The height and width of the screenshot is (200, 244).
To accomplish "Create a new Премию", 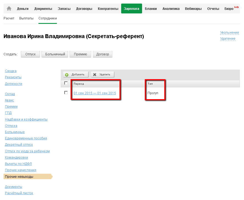I will [x=80, y=54].
